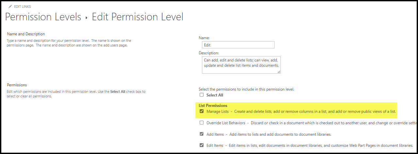Click the Add Items label text
Image resolution: width=418 pixels, height=154 pixels.
[x=215, y=134]
